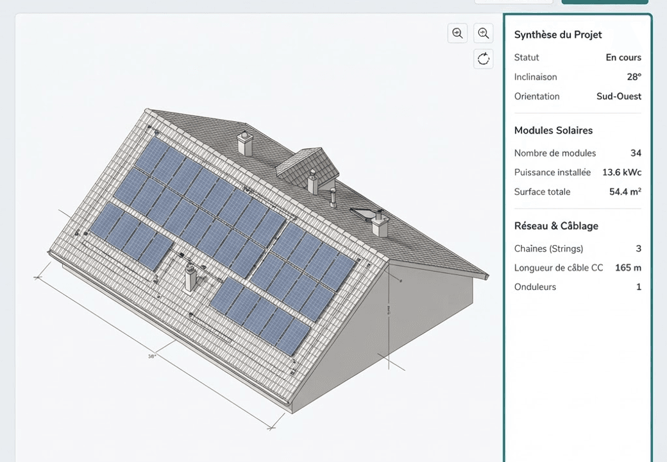Image resolution: width=667 pixels, height=462 pixels.
Task: Select the "Modules Solaires" section heading
Action: click(x=553, y=130)
